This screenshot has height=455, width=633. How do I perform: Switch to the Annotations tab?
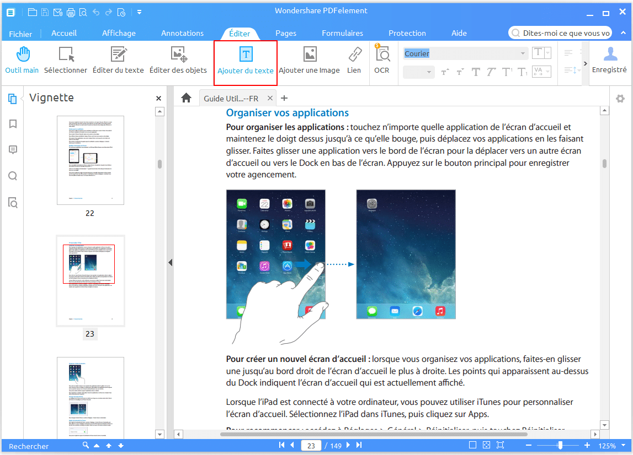[183, 33]
